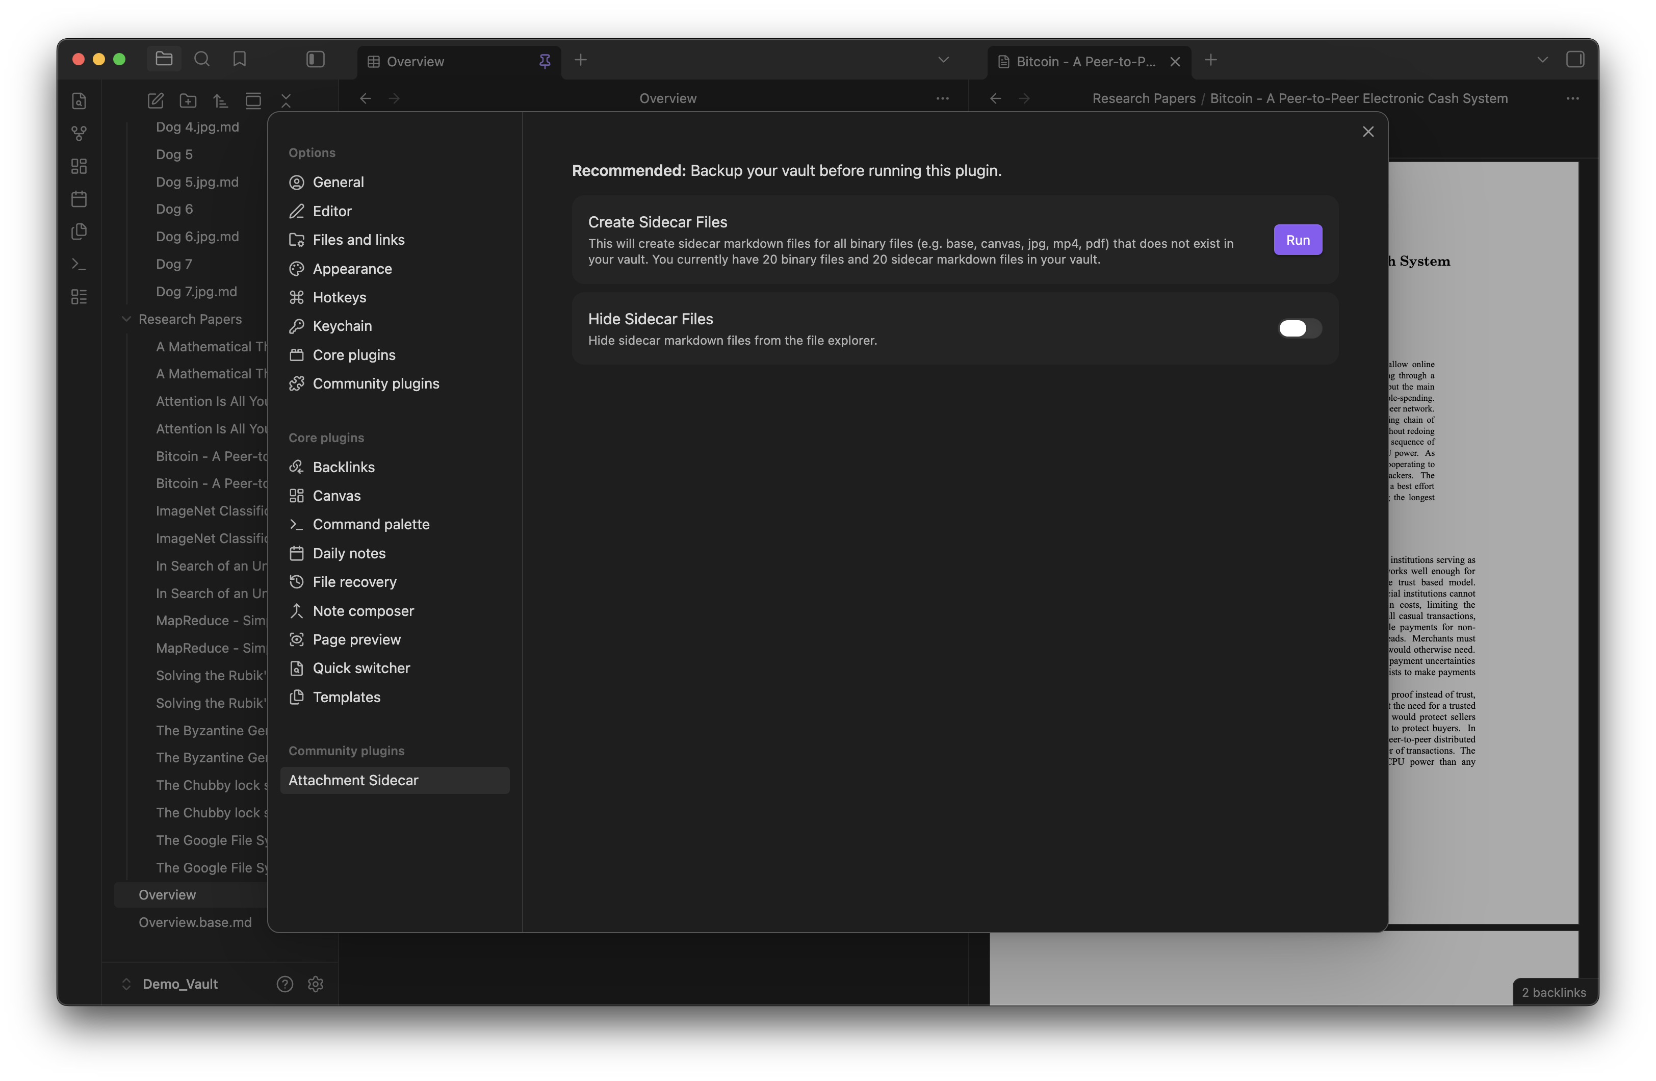Open the Overview.base.md file in the explorer
Screen dimensions: 1656x1081
pyautogui.click(x=195, y=922)
